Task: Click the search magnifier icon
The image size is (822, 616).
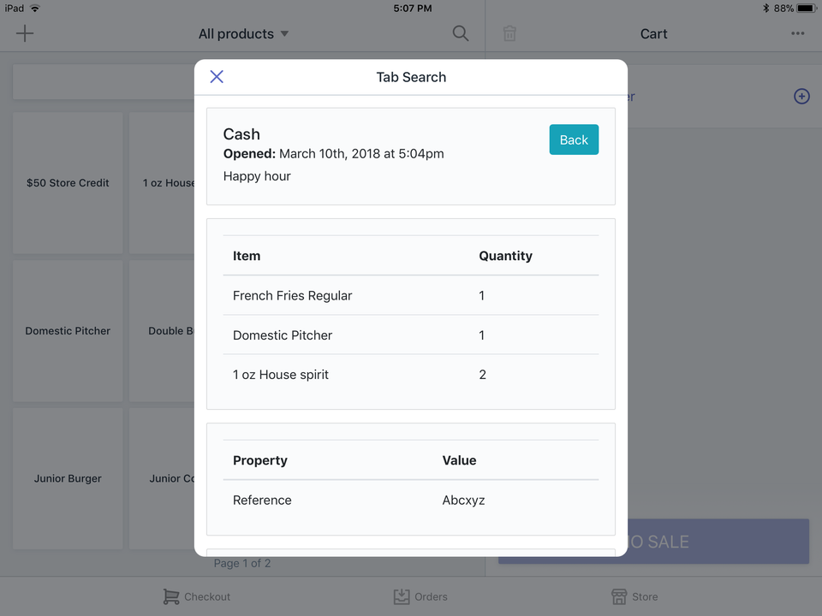Action: (461, 33)
